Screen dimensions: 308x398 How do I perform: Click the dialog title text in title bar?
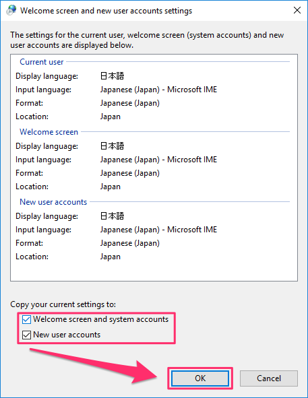(x=106, y=11)
